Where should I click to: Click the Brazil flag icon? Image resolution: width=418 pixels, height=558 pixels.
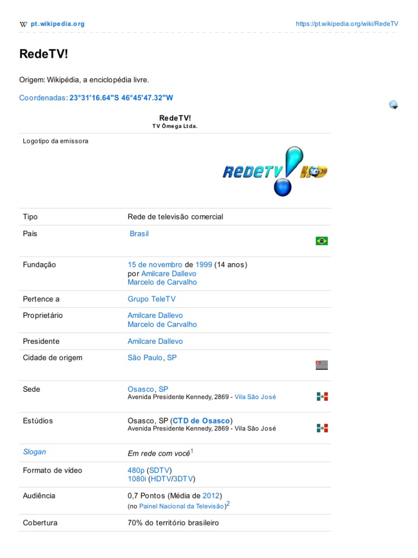click(322, 241)
